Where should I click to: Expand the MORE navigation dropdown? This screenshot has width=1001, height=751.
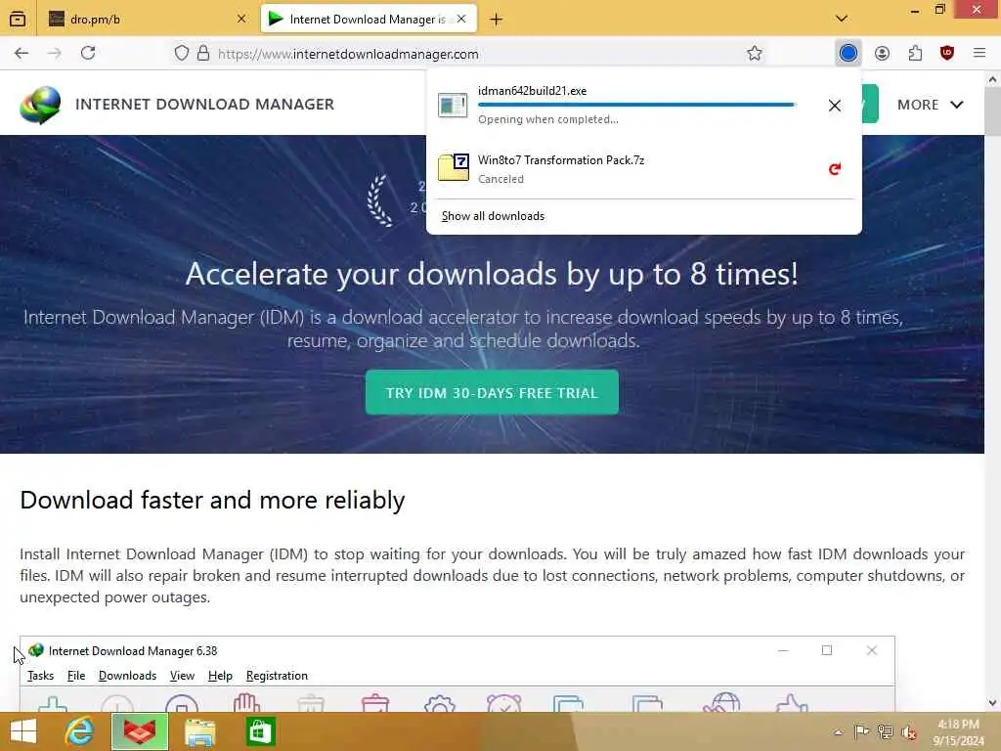pyautogui.click(x=931, y=105)
